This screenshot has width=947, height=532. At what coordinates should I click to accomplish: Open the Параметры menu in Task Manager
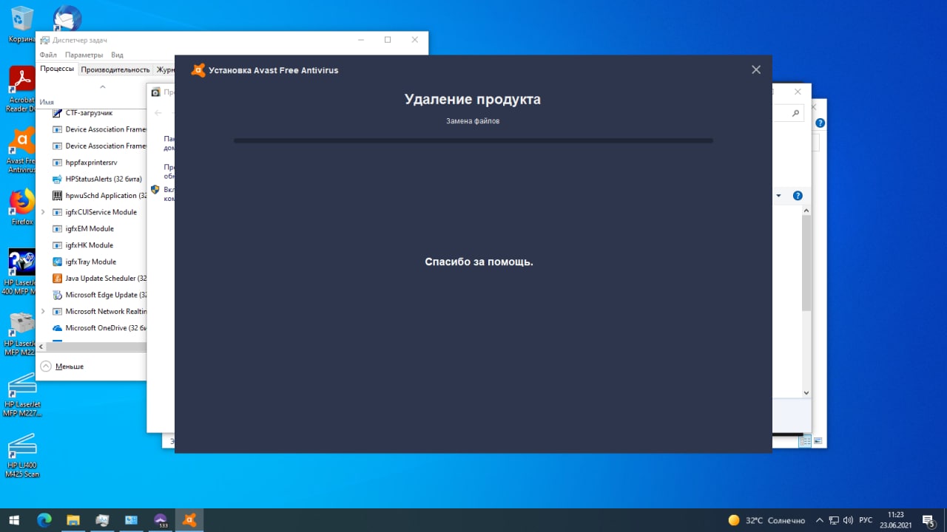click(84, 55)
